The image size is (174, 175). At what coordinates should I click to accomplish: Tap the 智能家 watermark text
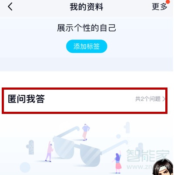[x=147, y=156]
